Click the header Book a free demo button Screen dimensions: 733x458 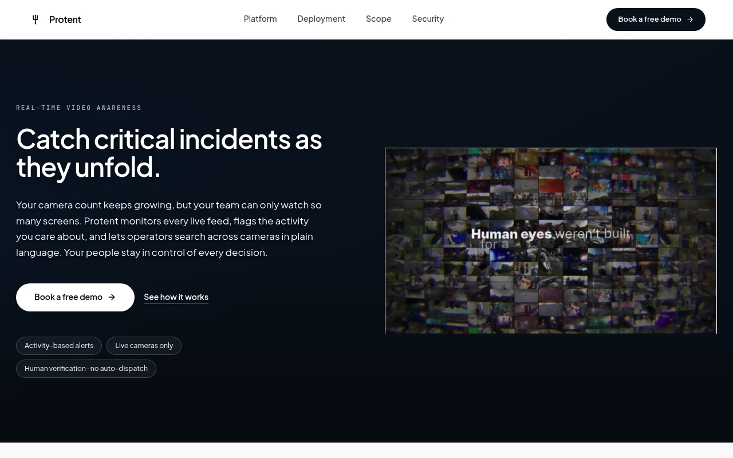[656, 19]
